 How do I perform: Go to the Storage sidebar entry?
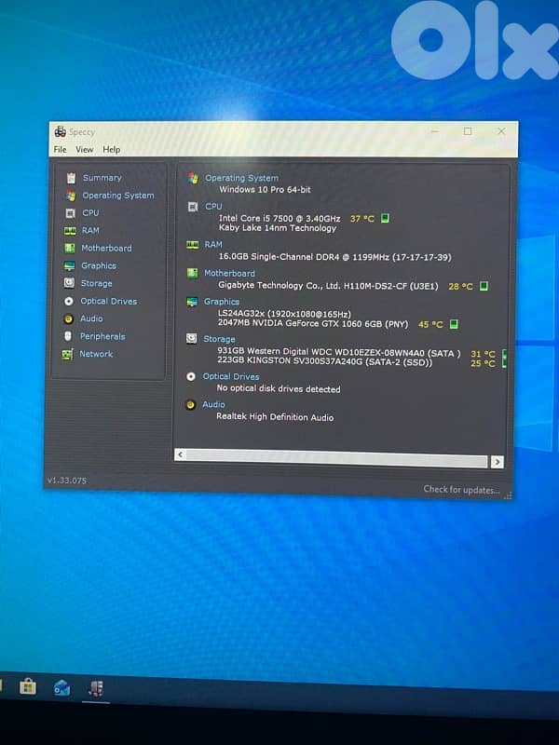click(x=97, y=283)
